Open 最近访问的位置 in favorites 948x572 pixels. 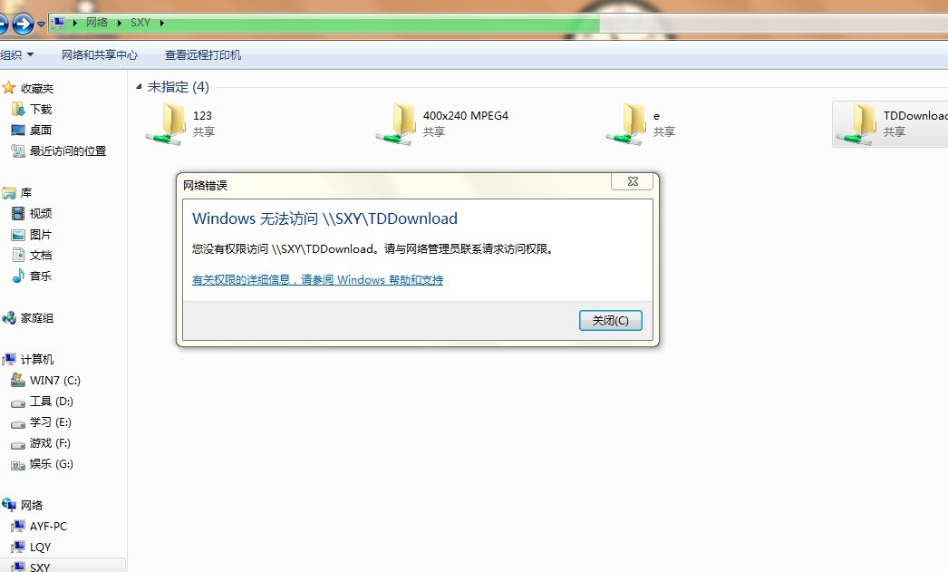[x=68, y=151]
